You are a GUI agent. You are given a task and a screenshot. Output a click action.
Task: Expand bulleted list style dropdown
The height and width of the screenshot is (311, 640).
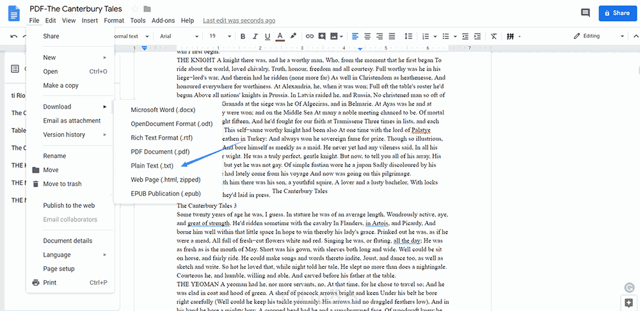click(x=455, y=36)
